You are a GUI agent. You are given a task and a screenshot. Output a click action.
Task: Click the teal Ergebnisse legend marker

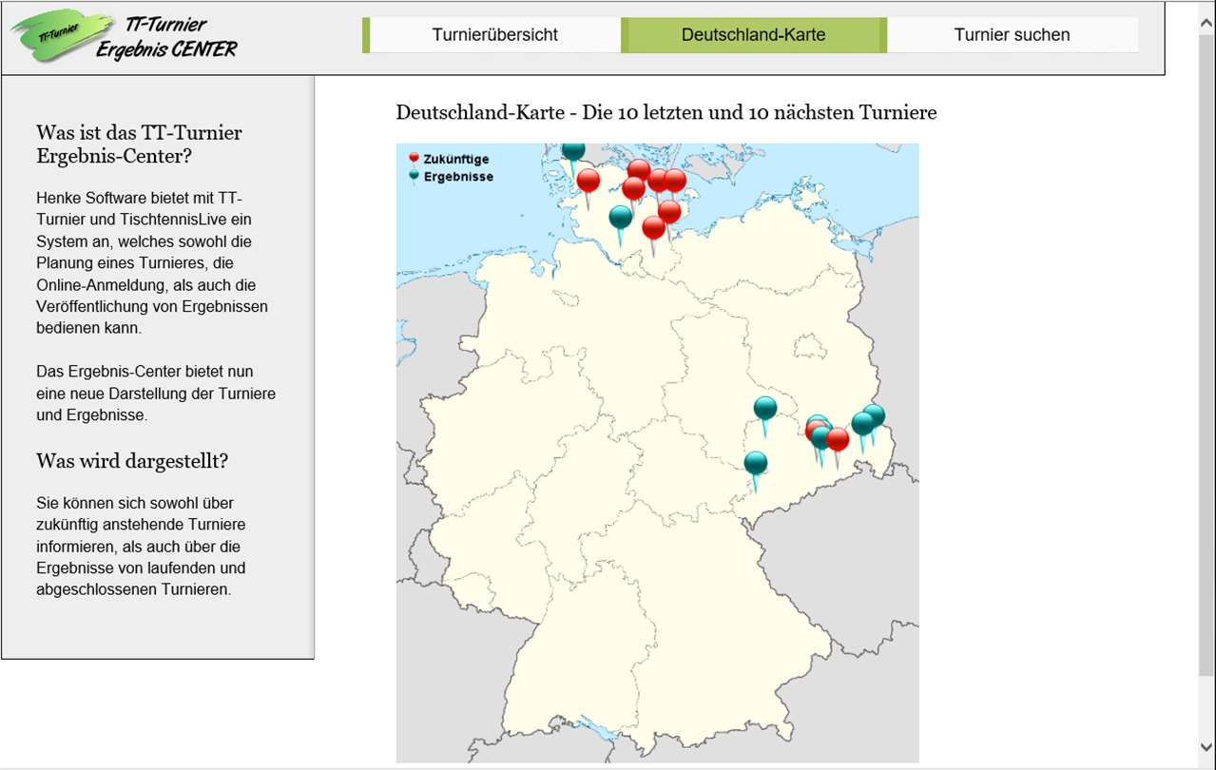414,176
